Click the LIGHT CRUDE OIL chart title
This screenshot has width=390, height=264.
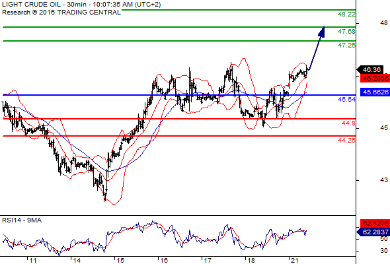[31, 5]
